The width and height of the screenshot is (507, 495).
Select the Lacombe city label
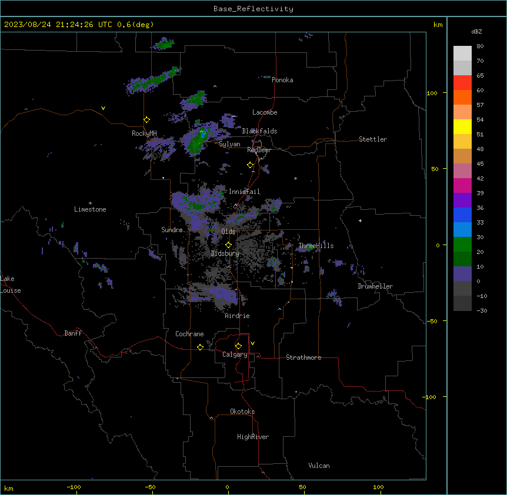coord(265,112)
